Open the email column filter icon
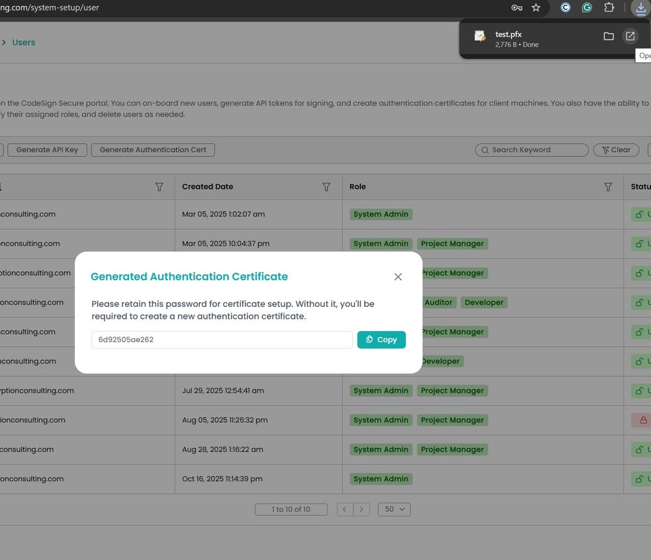This screenshot has height=560, width=651. point(159,187)
